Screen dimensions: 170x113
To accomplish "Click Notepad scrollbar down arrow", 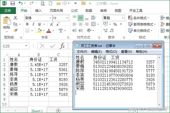I will (159, 105).
